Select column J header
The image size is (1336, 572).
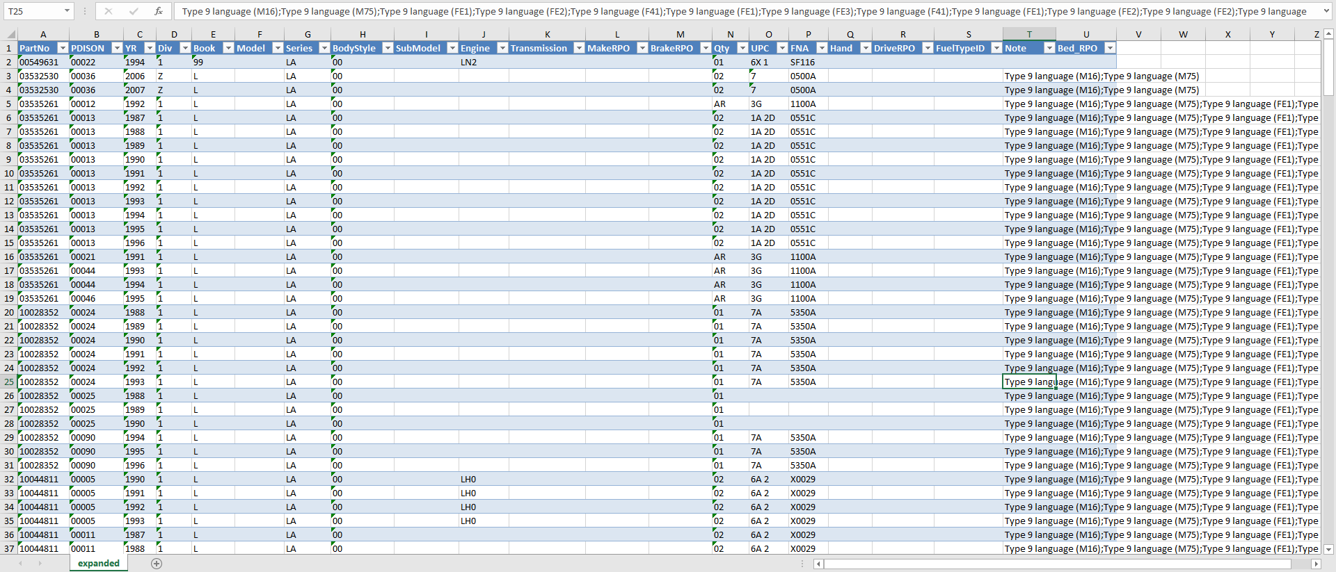pyautogui.click(x=484, y=34)
